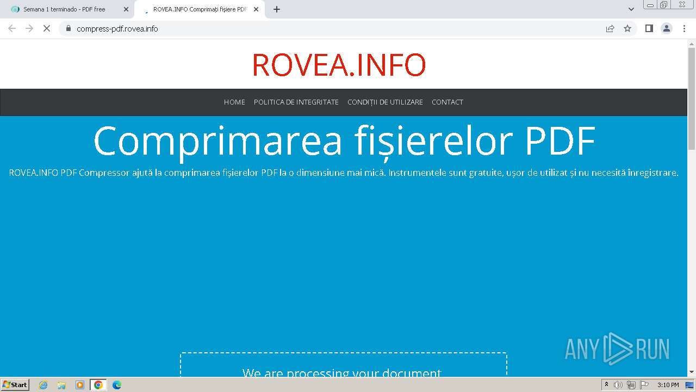The width and height of the screenshot is (696, 392).
Task: Open File Explorer from the taskbar
Action: [61, 385]
